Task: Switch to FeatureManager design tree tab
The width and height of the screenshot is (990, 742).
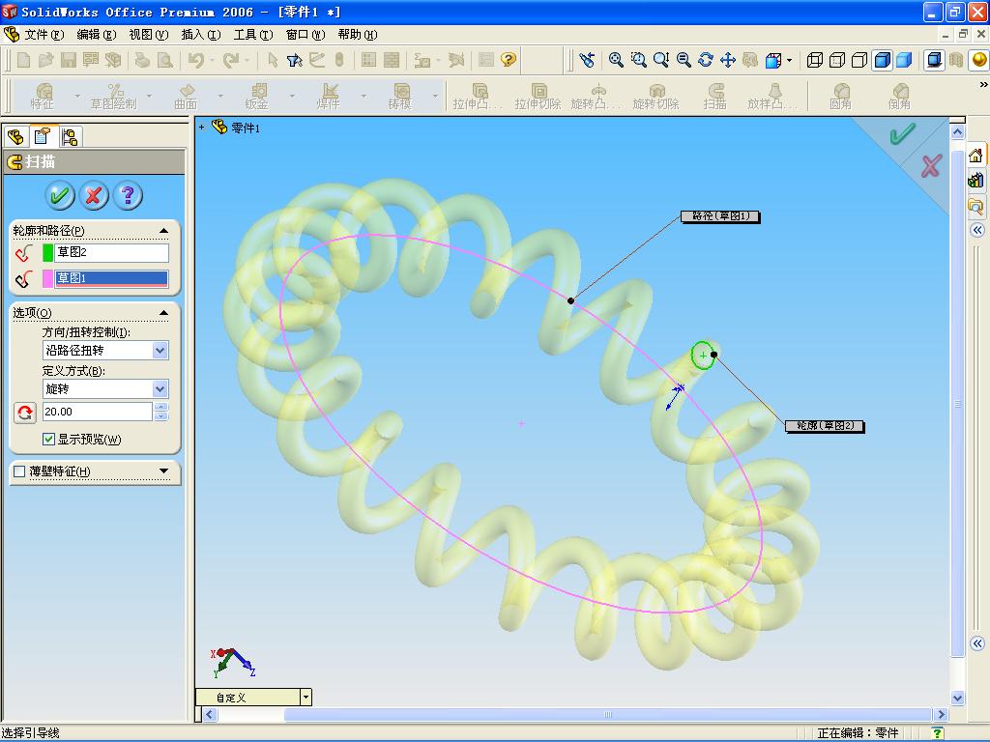Action: point(15,136)
